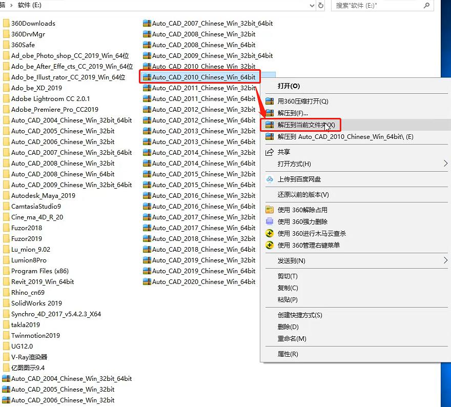Click the share icon beside 共享
Screen dimensions: 451x407
click(270, 152)
